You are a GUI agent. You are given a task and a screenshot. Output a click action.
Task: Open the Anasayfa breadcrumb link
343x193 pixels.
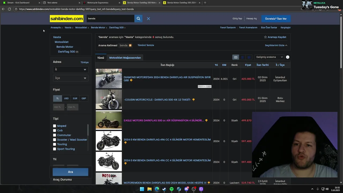click(56, 27)
